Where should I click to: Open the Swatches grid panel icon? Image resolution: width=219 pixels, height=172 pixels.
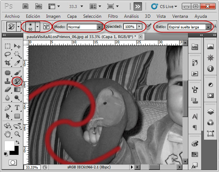[x=195, y=154]
